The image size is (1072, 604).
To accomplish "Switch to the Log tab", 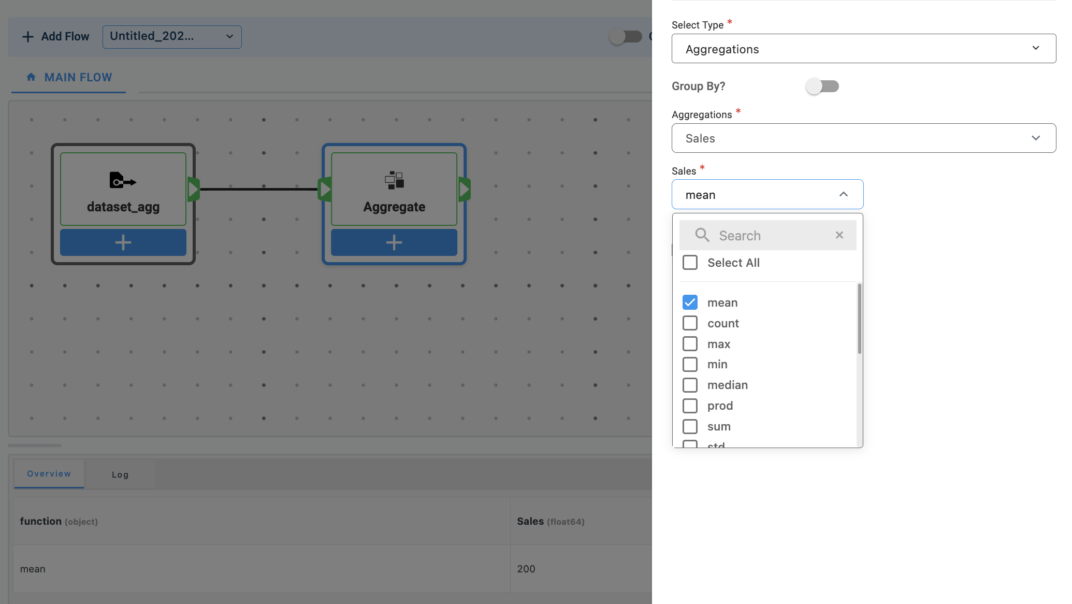I will coord(120,474).
